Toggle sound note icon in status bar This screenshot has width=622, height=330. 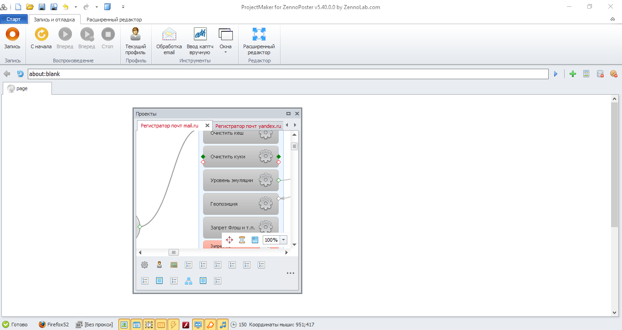223,325
